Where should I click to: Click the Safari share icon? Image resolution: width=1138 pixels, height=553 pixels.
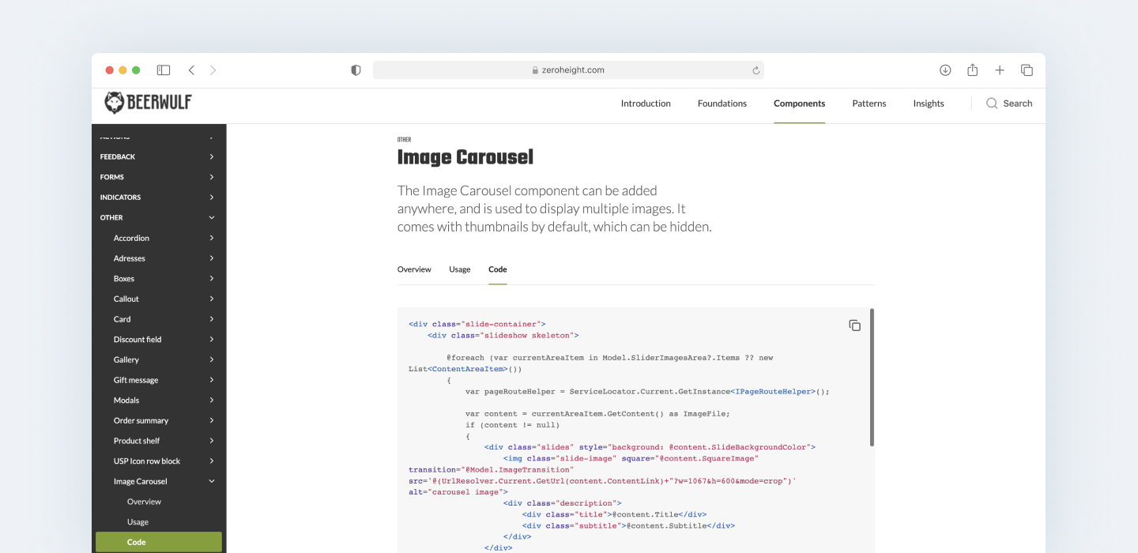tap(972, 70)
